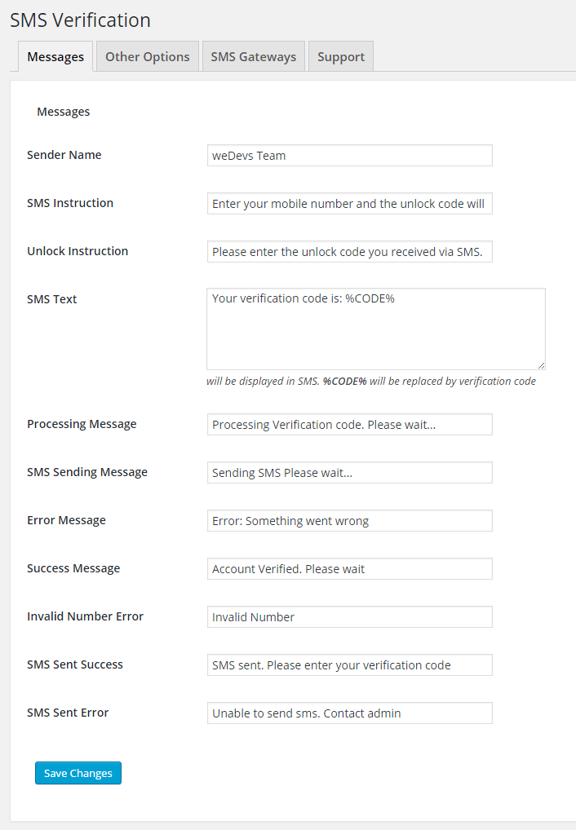Screen dimensions: 576x830
Task: Open the SMS Gateways tab
Action: [x=253, y=56]
